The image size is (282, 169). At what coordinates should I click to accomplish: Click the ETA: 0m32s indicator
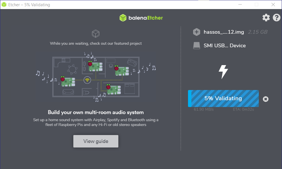point(243,109)
